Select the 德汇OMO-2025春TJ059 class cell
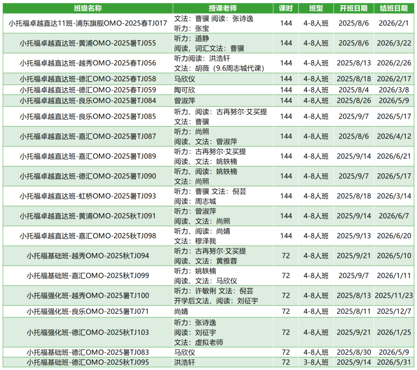The height and width of the screenshot is (370, 417). coord(88,90)
